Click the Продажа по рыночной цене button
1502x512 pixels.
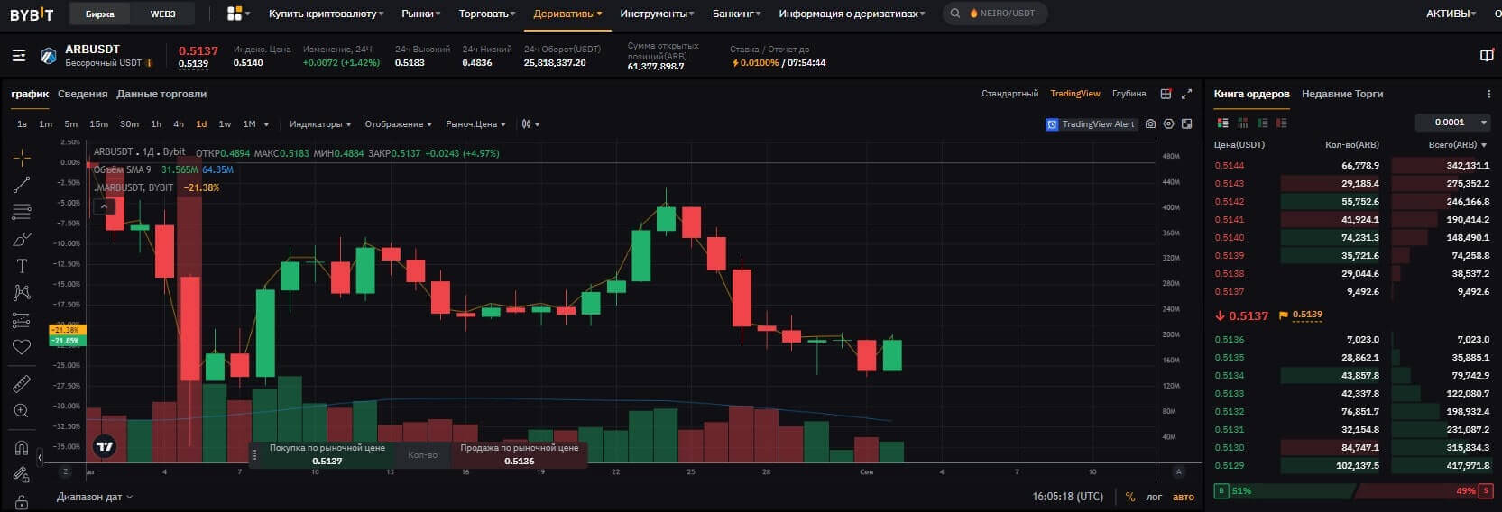(519, 454)
